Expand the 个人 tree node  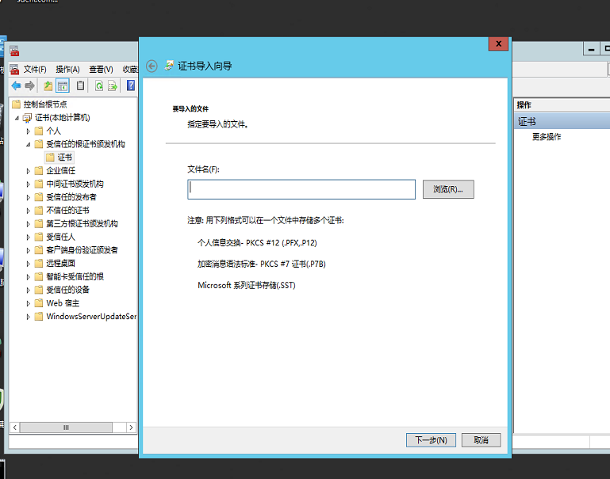[29, 131]
